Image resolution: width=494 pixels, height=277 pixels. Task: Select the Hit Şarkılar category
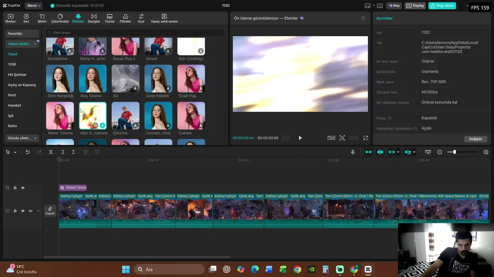tap(17, 75)
